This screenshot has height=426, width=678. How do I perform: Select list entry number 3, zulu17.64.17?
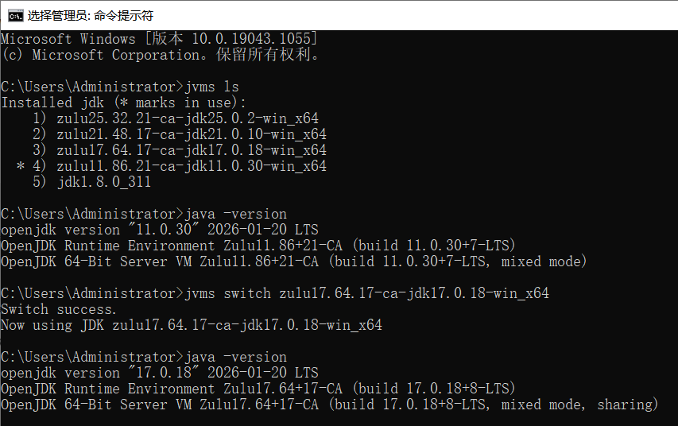click(x=191, y=150)
